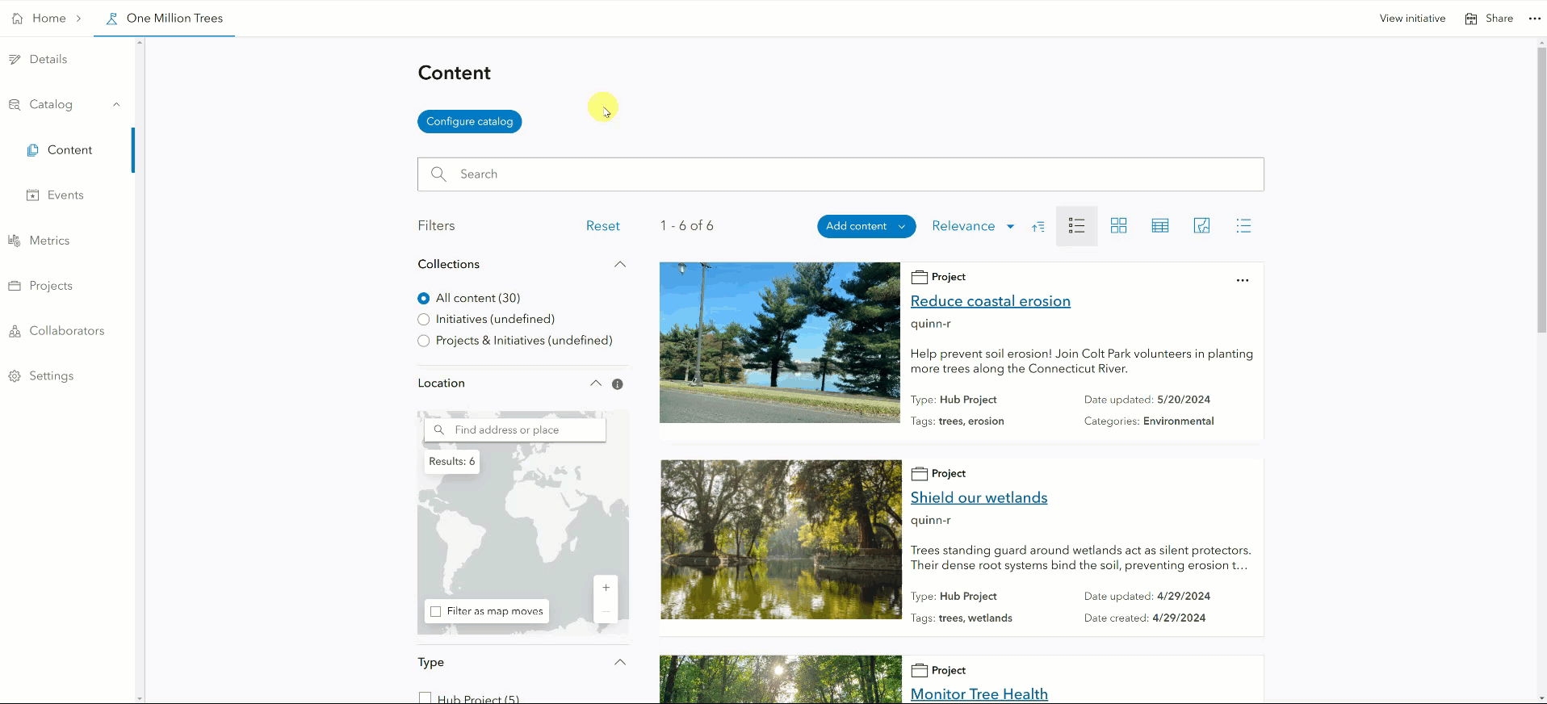This screenshot has width=1547, height=704.
Task: Click View initiative link
Action: click(1412, 19)
